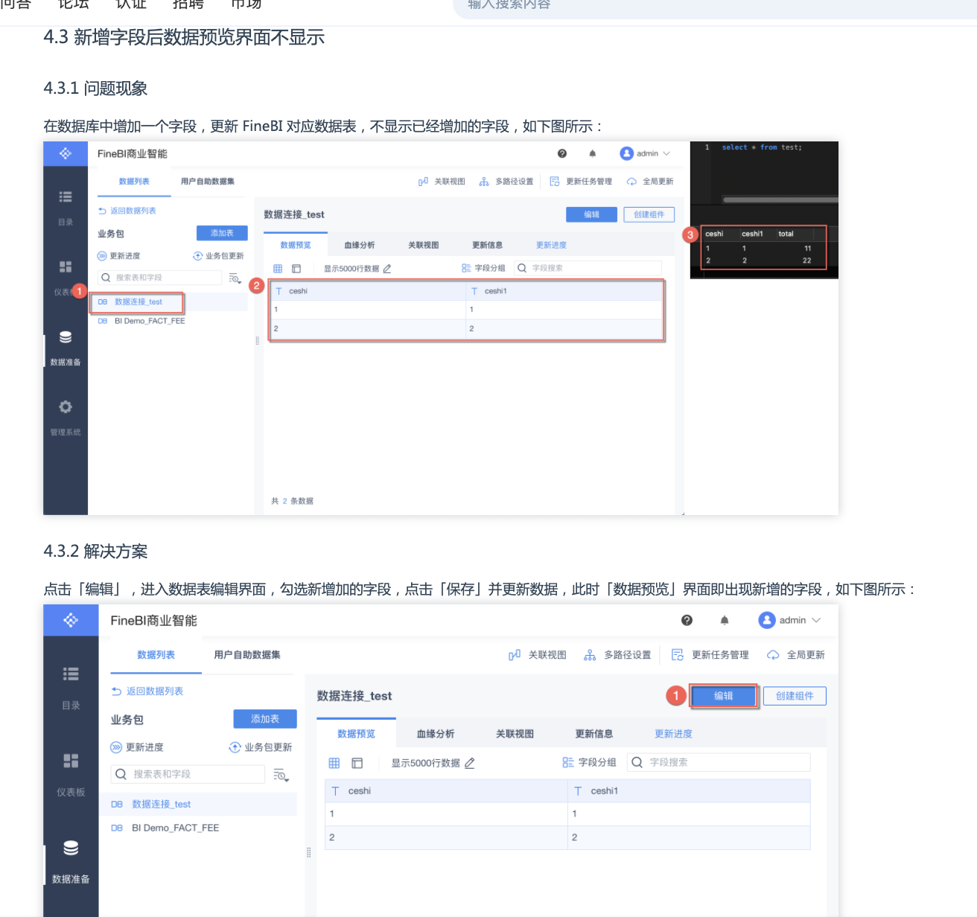The height and width of the screenshot is (917, 977).
Task: Click 全局更新 in the 4.3.2 screenshot
Action: tap(795, 655)
